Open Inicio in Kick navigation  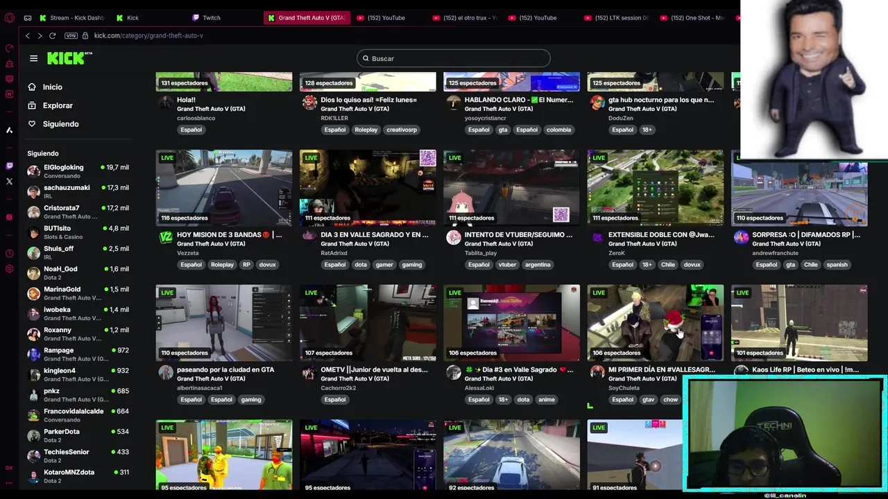[x=53, y=87]
